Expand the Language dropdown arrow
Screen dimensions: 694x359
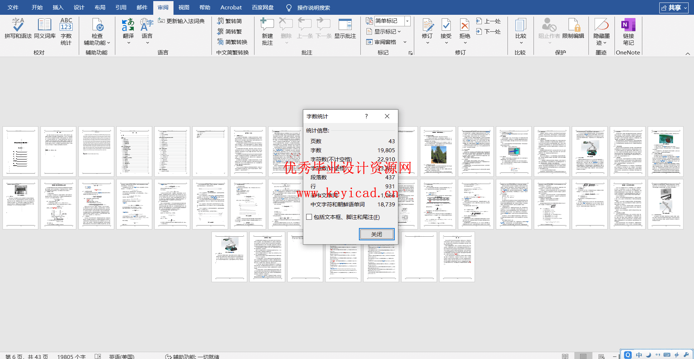pos(147,43)
